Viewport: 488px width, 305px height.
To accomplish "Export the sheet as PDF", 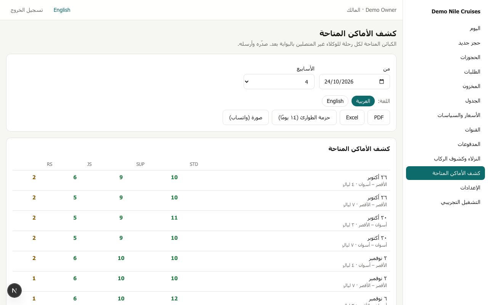I will [379, 117].
